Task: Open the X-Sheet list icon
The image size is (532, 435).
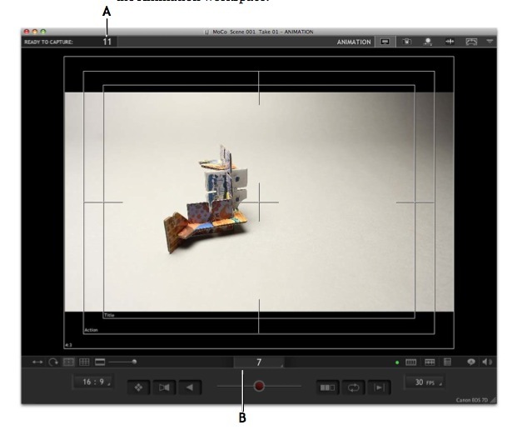Action: pos(448,362)
